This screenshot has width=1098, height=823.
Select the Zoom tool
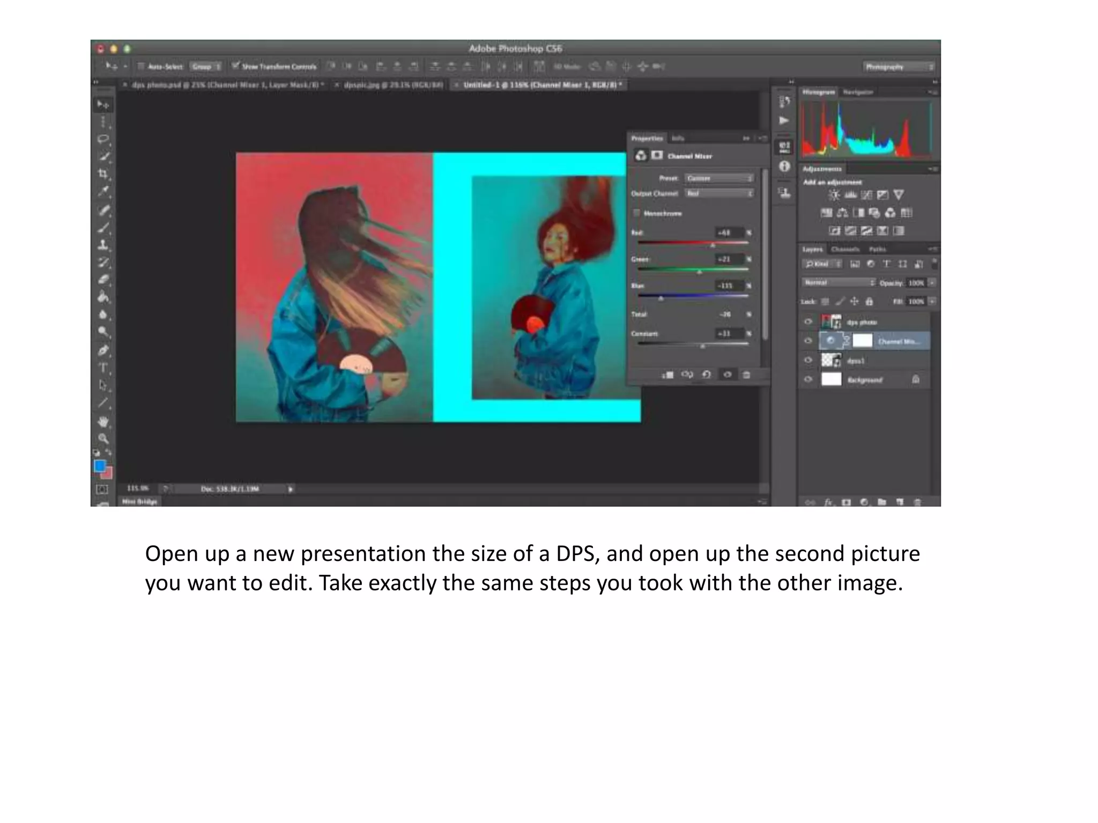102,438
